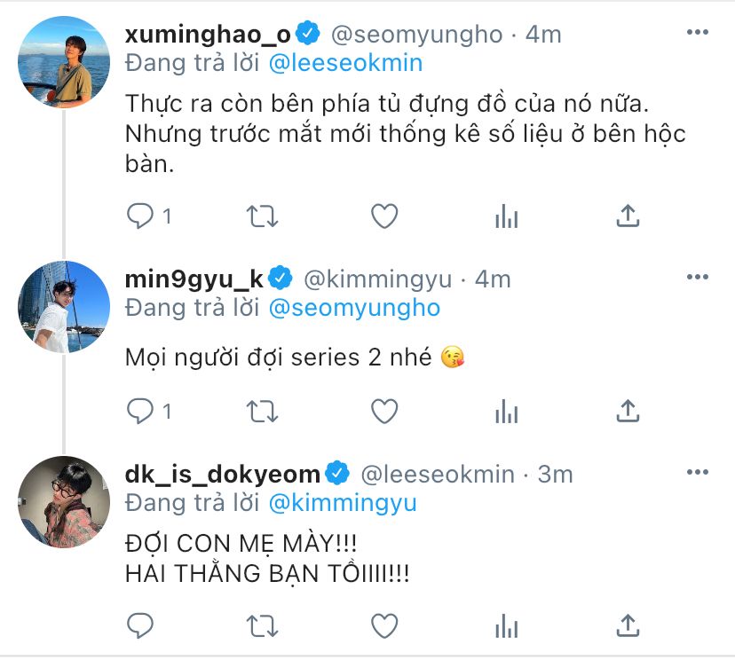Retweet xuminghao_o's tweet
Image resolution: width=735 pixels, height=660 pixels.
(263, 216)
